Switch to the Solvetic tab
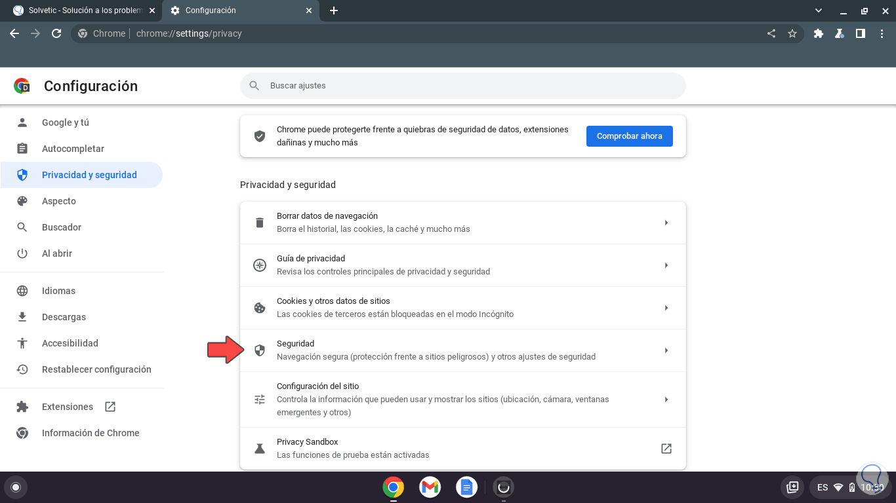This screenshot has height=503, width=896. (85, 10)
